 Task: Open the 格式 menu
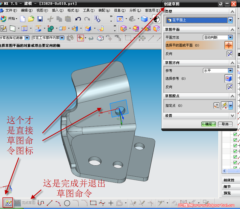click(x=73, y=10)
